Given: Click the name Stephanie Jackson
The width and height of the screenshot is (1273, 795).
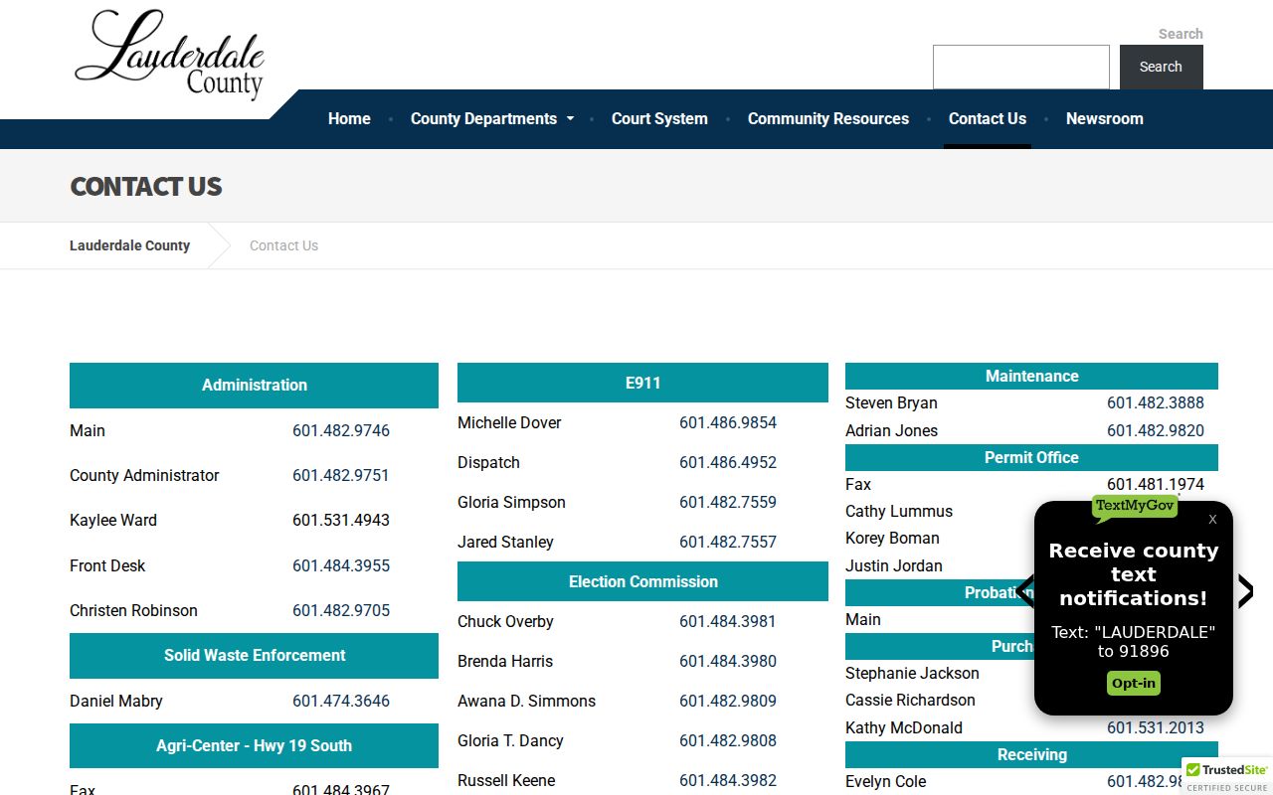Looking at the screenshot, I should click(x=912, y=673).
